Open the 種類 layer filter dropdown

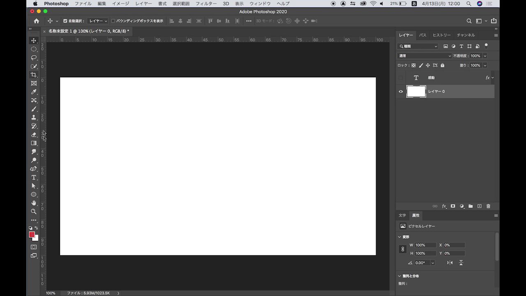pos(418,46)
